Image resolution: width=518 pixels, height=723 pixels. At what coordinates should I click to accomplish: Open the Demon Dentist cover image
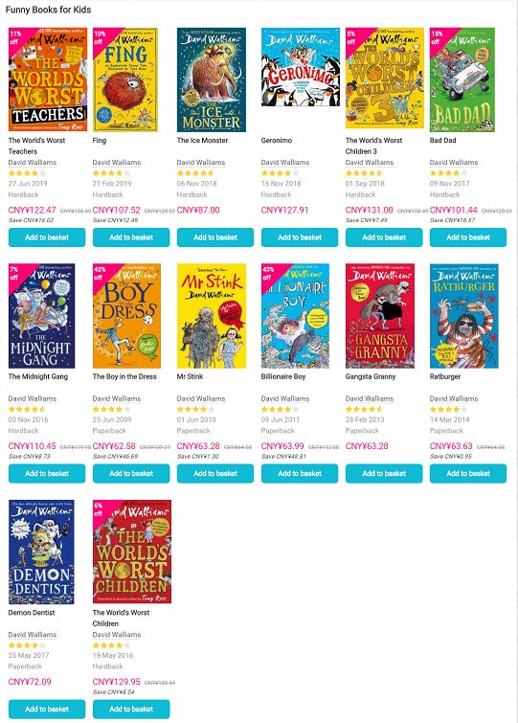41,552
